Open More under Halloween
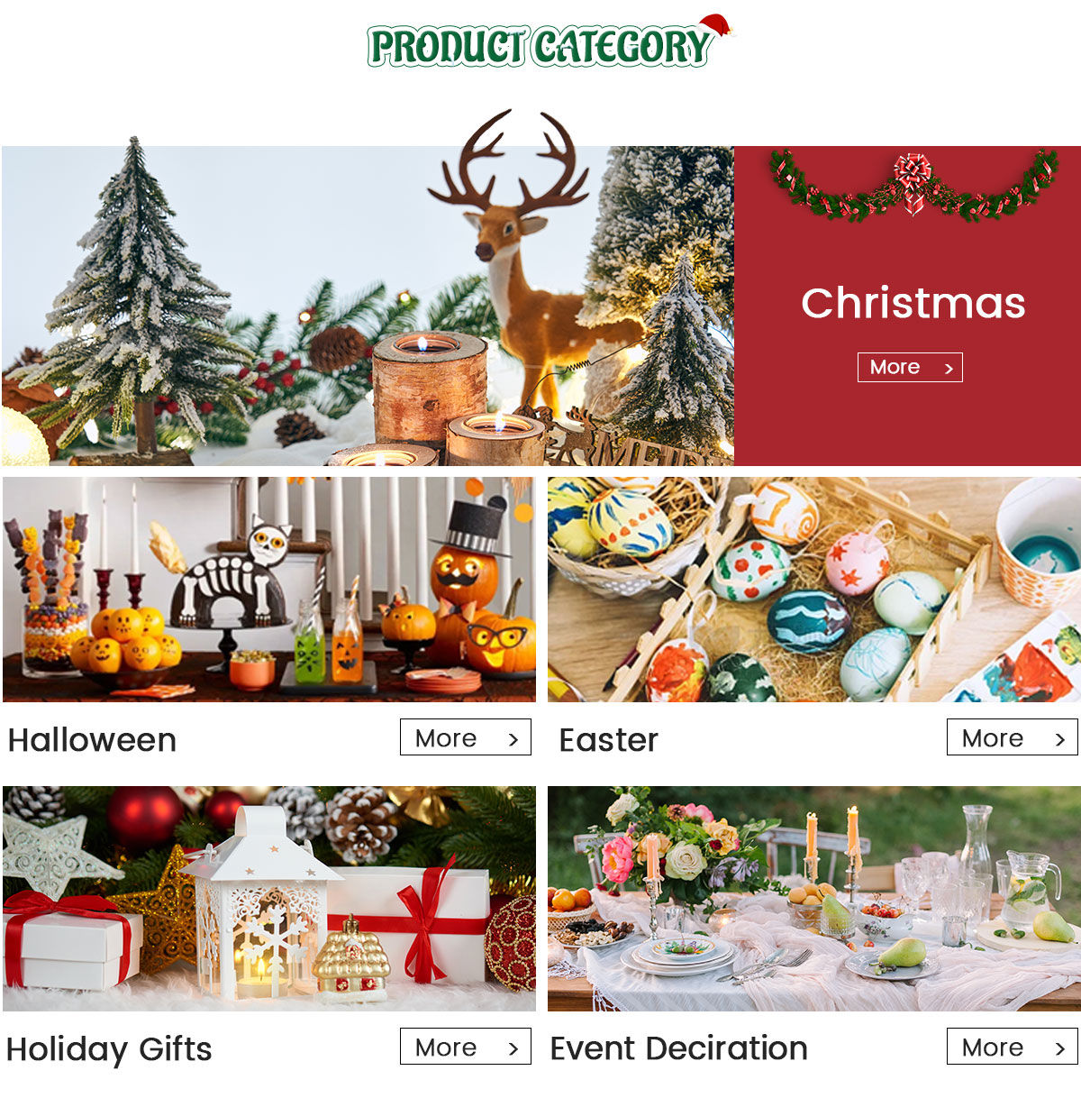 coord(466,737)
